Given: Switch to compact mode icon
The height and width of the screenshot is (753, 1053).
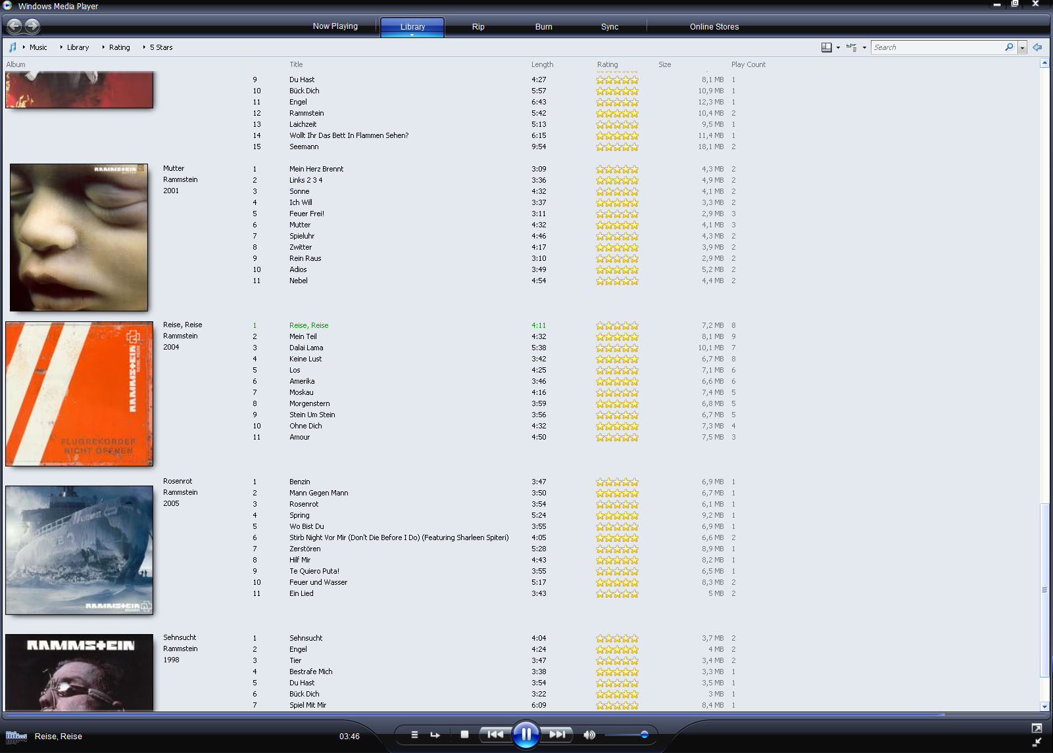Looking at the screenshot, I should [x=1037, y=742].
